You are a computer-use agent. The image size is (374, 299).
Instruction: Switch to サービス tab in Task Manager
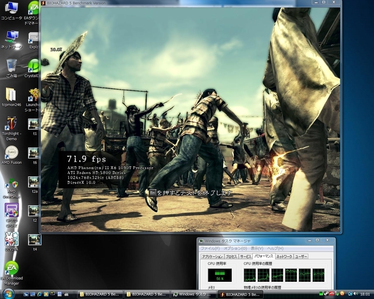click(x=245, y=256)
